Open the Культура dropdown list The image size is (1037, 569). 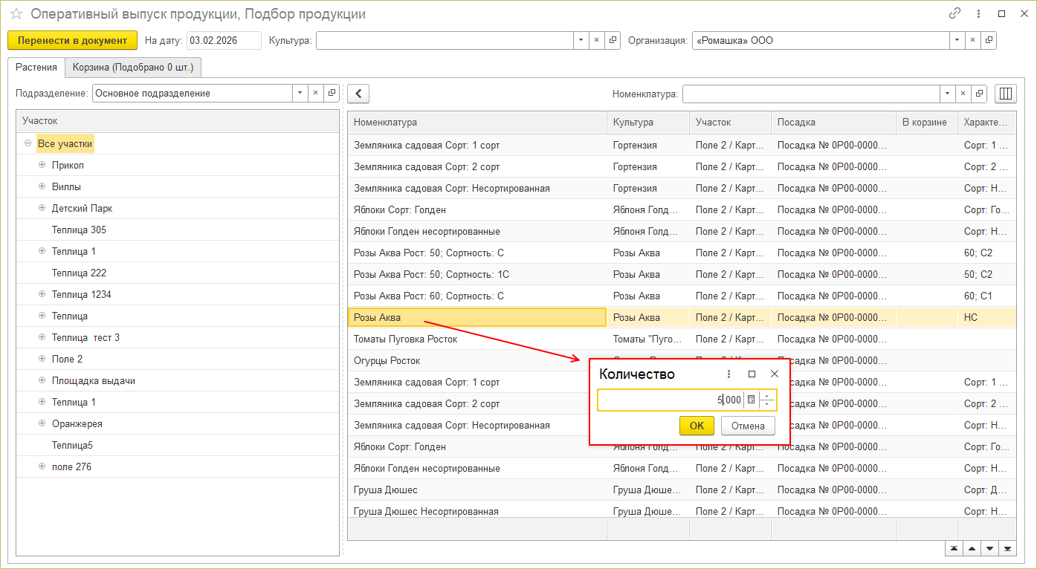click(x=580, y=41)
